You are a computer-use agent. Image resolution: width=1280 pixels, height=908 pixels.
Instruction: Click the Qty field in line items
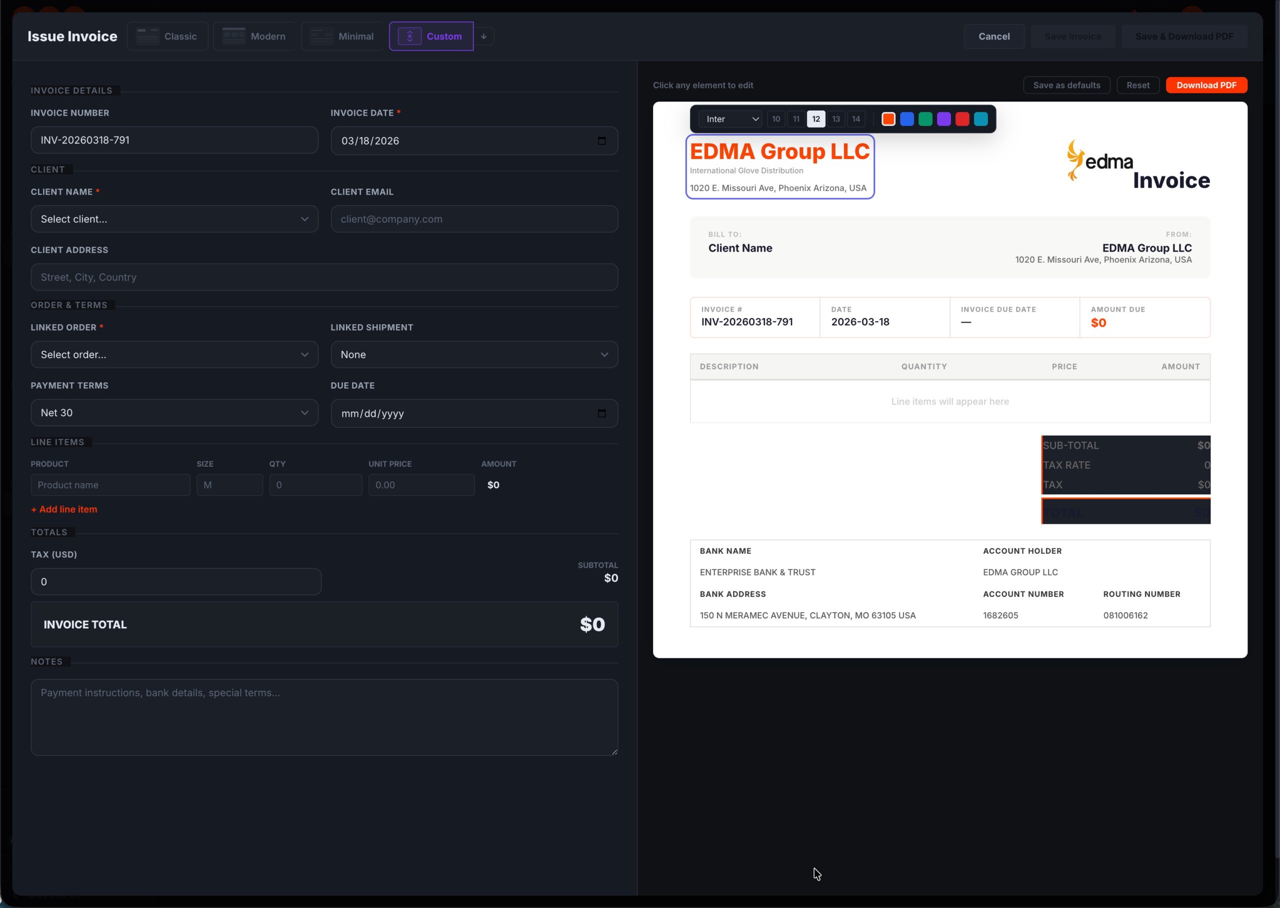[315, 485]
